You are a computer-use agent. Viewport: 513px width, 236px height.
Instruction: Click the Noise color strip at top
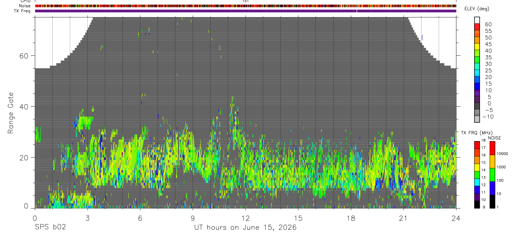[246, 6]
